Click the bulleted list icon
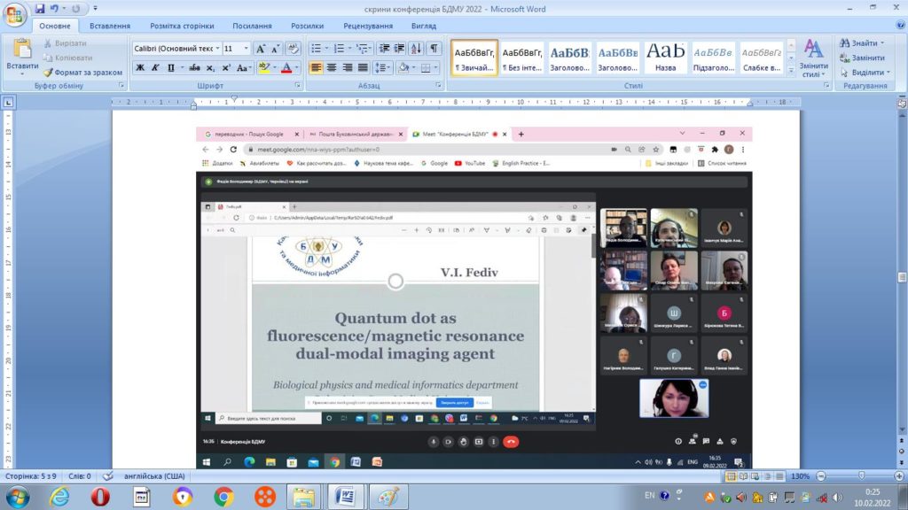 click(x=317, y=49)
